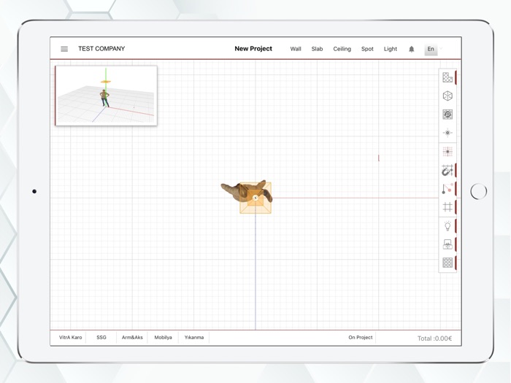Click the New Project title

click(253, 49)
